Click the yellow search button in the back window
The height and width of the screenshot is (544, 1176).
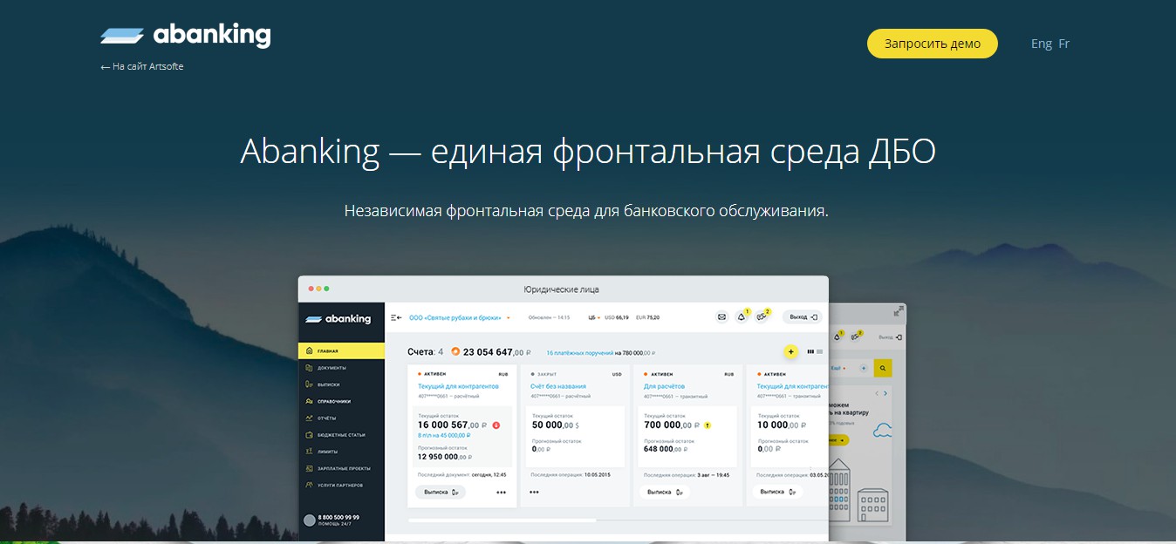[883, 369]
